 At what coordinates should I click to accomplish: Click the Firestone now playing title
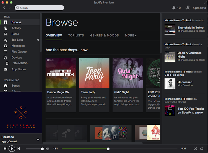8,137
